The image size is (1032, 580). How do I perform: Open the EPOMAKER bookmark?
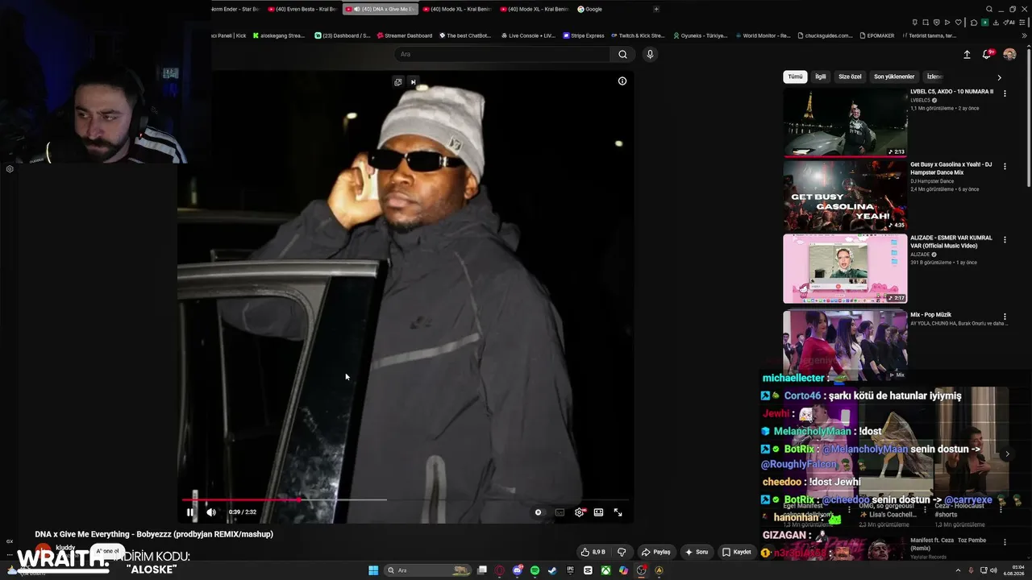pyautogui.click(x=877, y=35)
